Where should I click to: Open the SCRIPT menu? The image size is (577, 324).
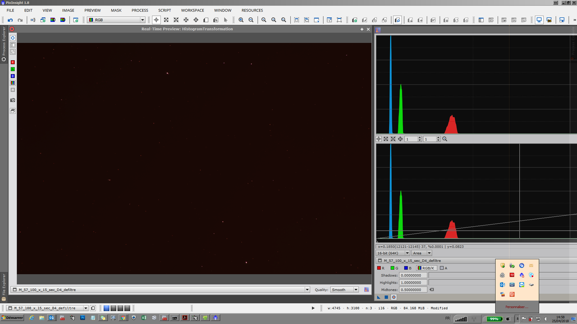tap(165, 10)
